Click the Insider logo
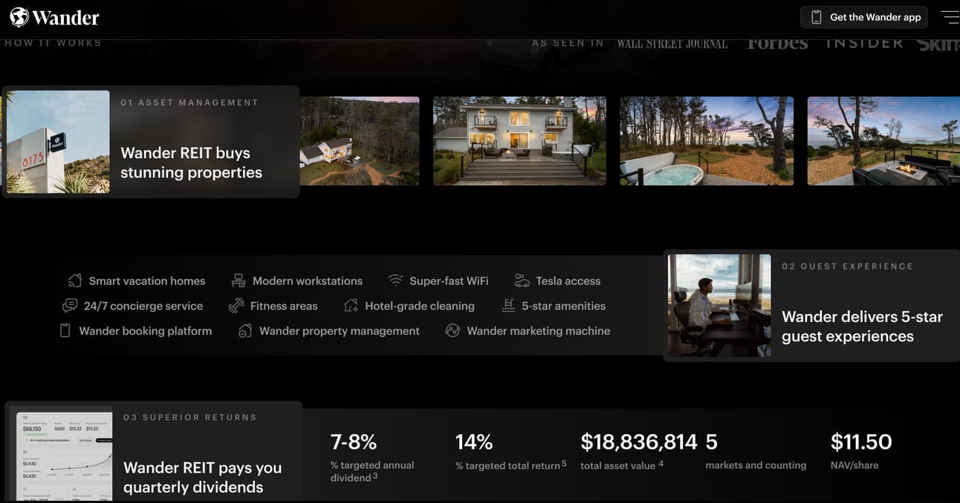This screenshot has height=503, width=960. [x=865, y=43]
